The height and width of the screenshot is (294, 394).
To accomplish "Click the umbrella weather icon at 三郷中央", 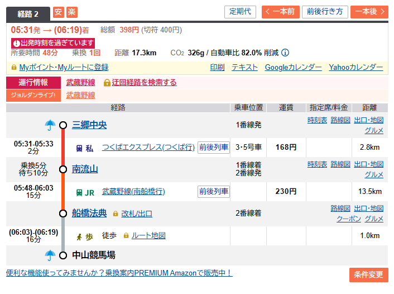I will click(x=50, y=125).
